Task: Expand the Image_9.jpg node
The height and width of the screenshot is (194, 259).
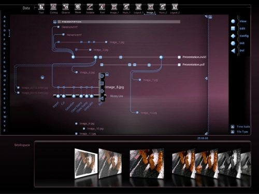Action: 76,123
